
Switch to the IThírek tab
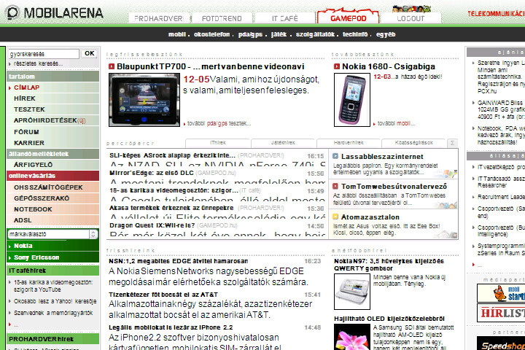coord(217,143)
